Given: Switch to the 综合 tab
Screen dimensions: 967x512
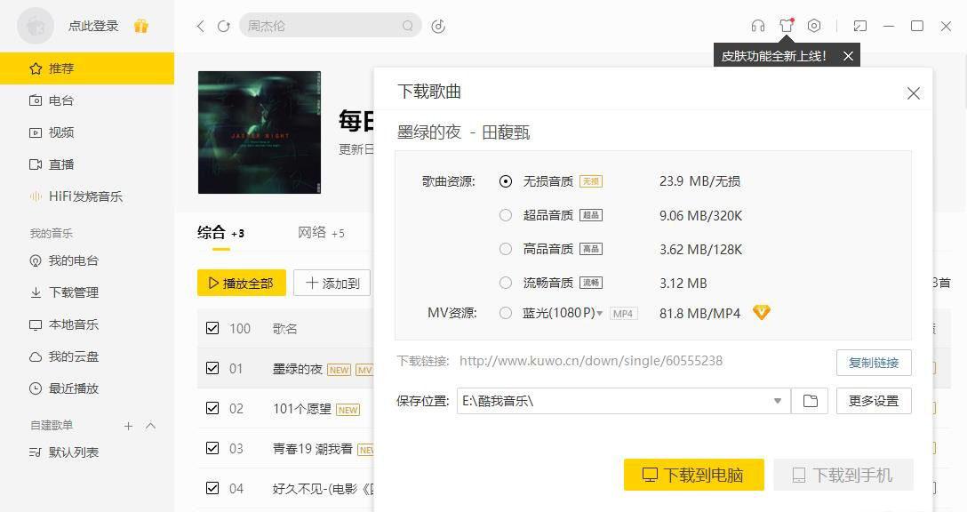Looking at the screenshot, I should [x=220, y=233].
